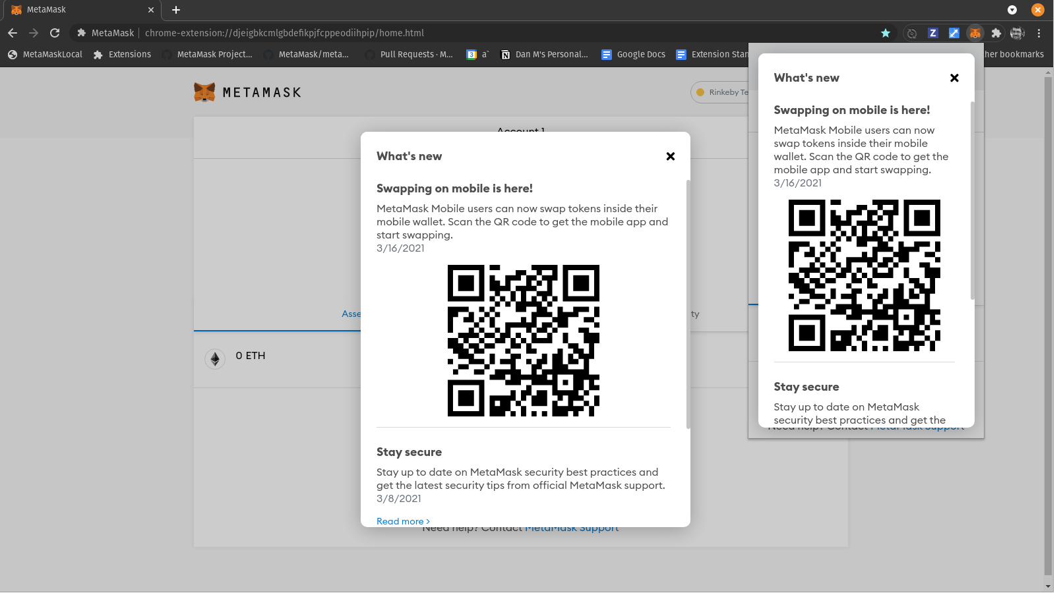Image resolution: width=1063 pixels, height=593 pixels.
Task: Click the extension popup's scrollbar
Action: pos(973,201)
